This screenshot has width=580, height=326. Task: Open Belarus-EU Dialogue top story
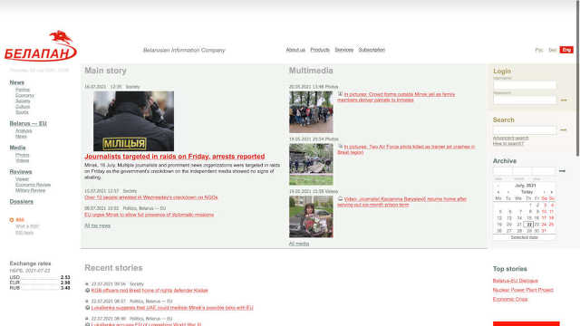[x=516, y=281]
